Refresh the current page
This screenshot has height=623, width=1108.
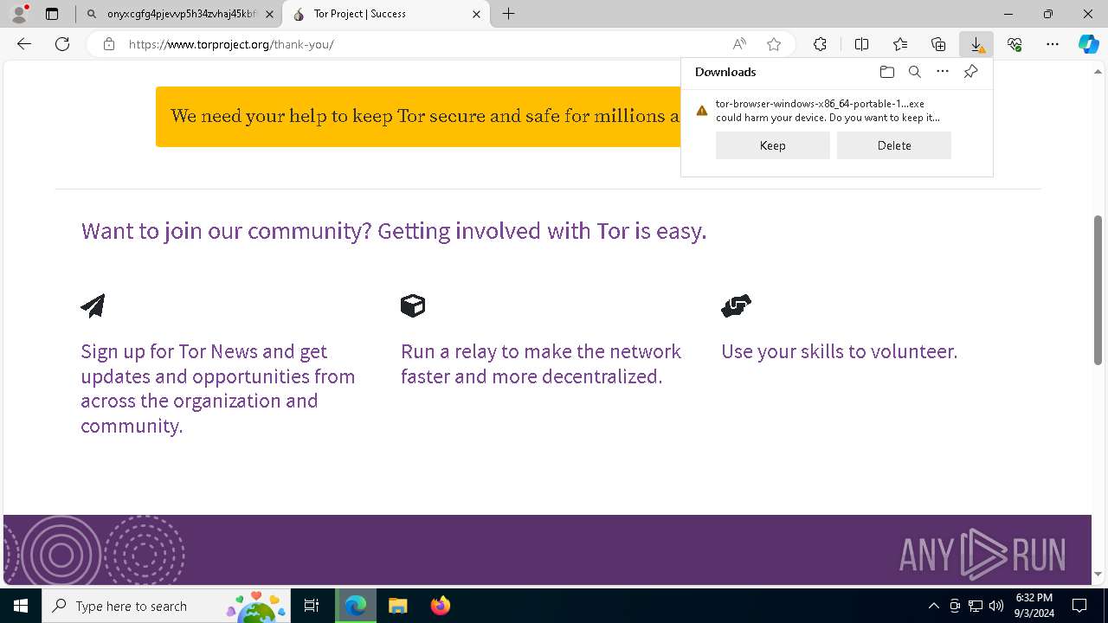[x=62, y=44]
